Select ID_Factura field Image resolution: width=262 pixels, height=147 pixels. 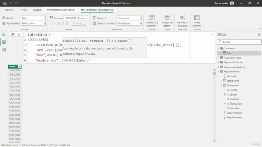point(232,94)
